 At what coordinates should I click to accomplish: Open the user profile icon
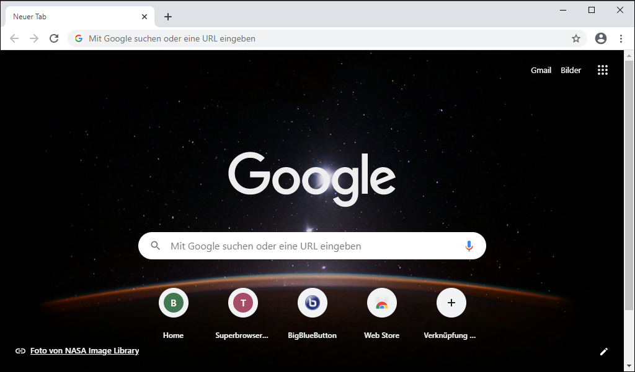pyautogui.click(x=600, y=38)
